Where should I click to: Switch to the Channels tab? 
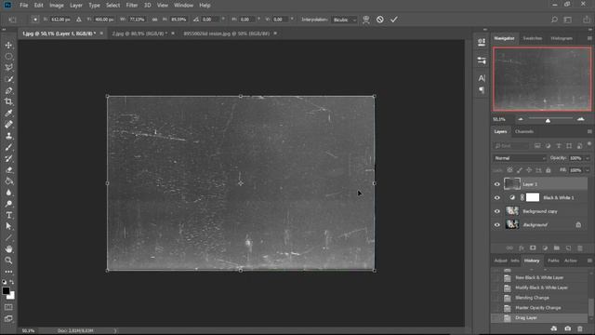524,131
